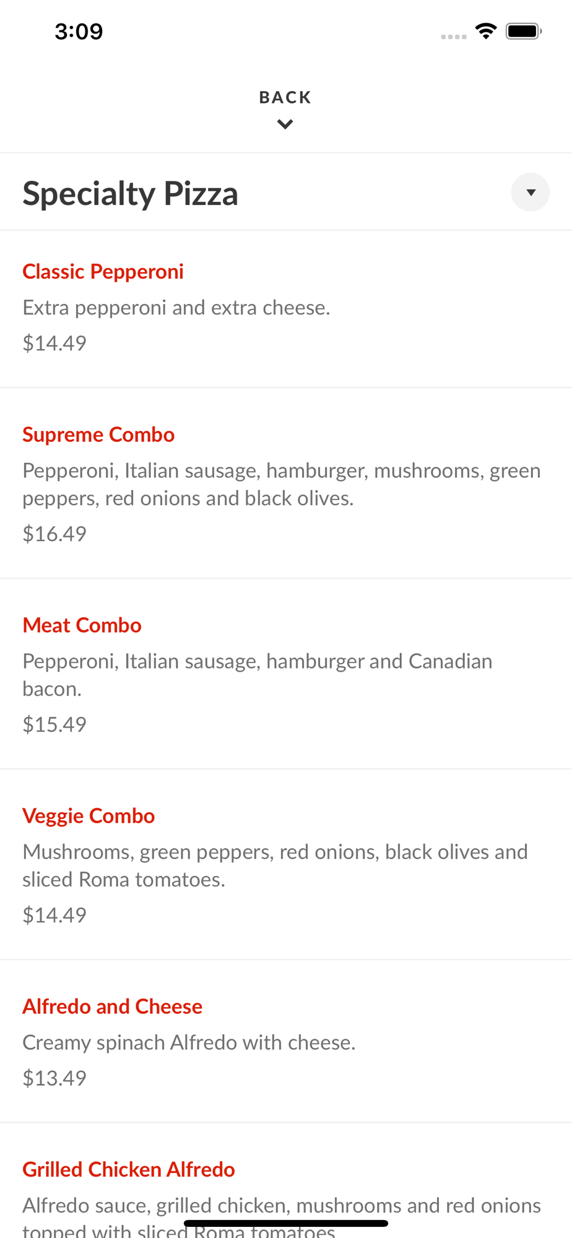The height and width of the screenshot is (1238, 572).
Task: Open the Specialty Pizza category dropdown arrow
Action: pos(530,193)
